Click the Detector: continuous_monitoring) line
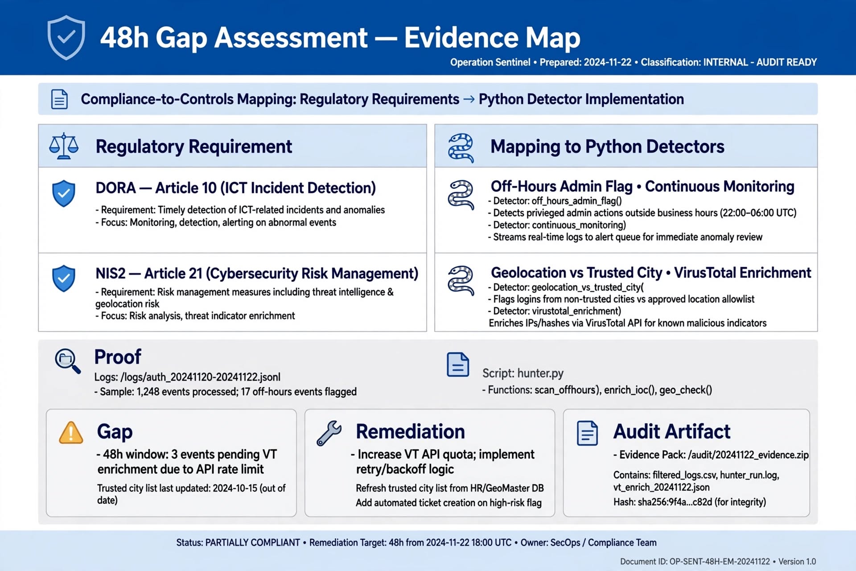The image size is (856, 571). tap(557, 225)
